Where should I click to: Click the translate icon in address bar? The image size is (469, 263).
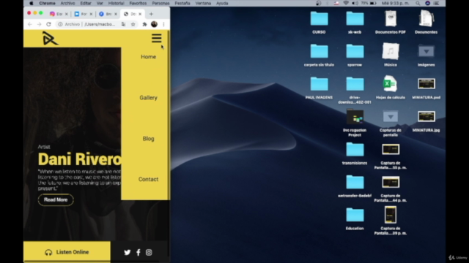[x=124, y=24]
